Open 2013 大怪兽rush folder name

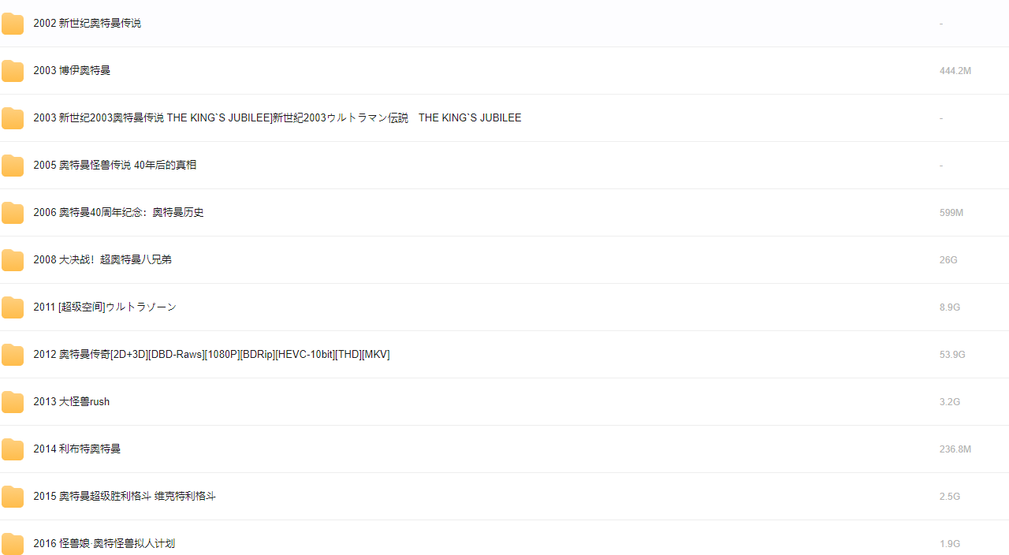[x=72, y=402]
